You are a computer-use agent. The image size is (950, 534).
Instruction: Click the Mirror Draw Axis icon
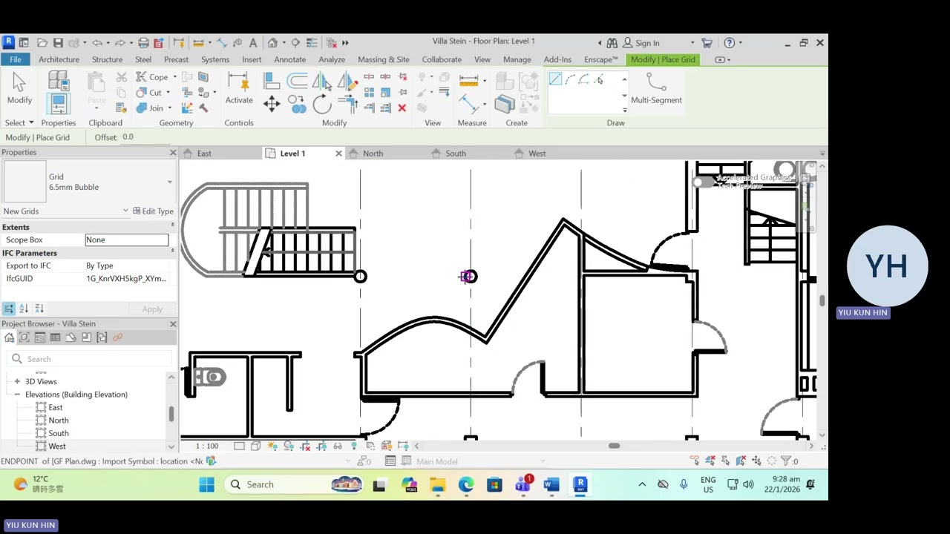tap(347, 80)
